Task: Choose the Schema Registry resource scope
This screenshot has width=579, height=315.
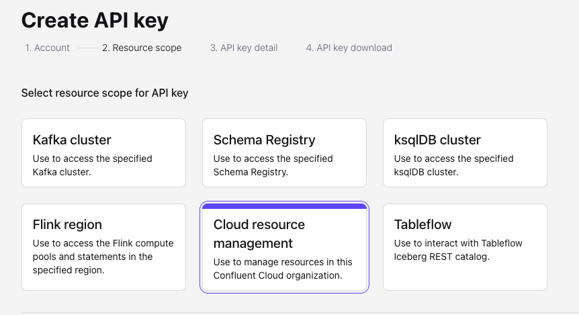Action: (x=284, y=152)
